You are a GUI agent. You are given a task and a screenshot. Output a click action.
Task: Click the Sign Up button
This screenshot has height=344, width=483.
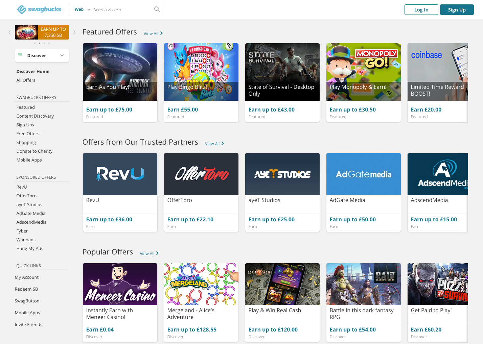coord(457,10)
